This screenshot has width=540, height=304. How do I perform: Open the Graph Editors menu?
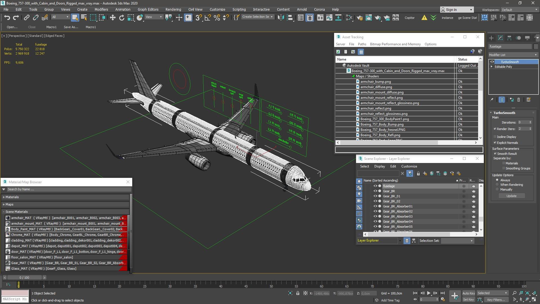[148, 9]
